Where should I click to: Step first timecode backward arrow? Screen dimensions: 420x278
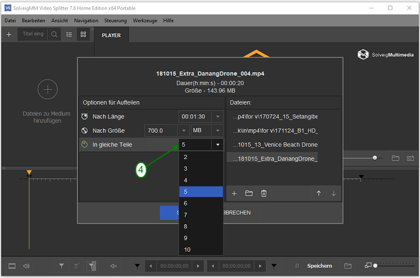pos(151,266)
